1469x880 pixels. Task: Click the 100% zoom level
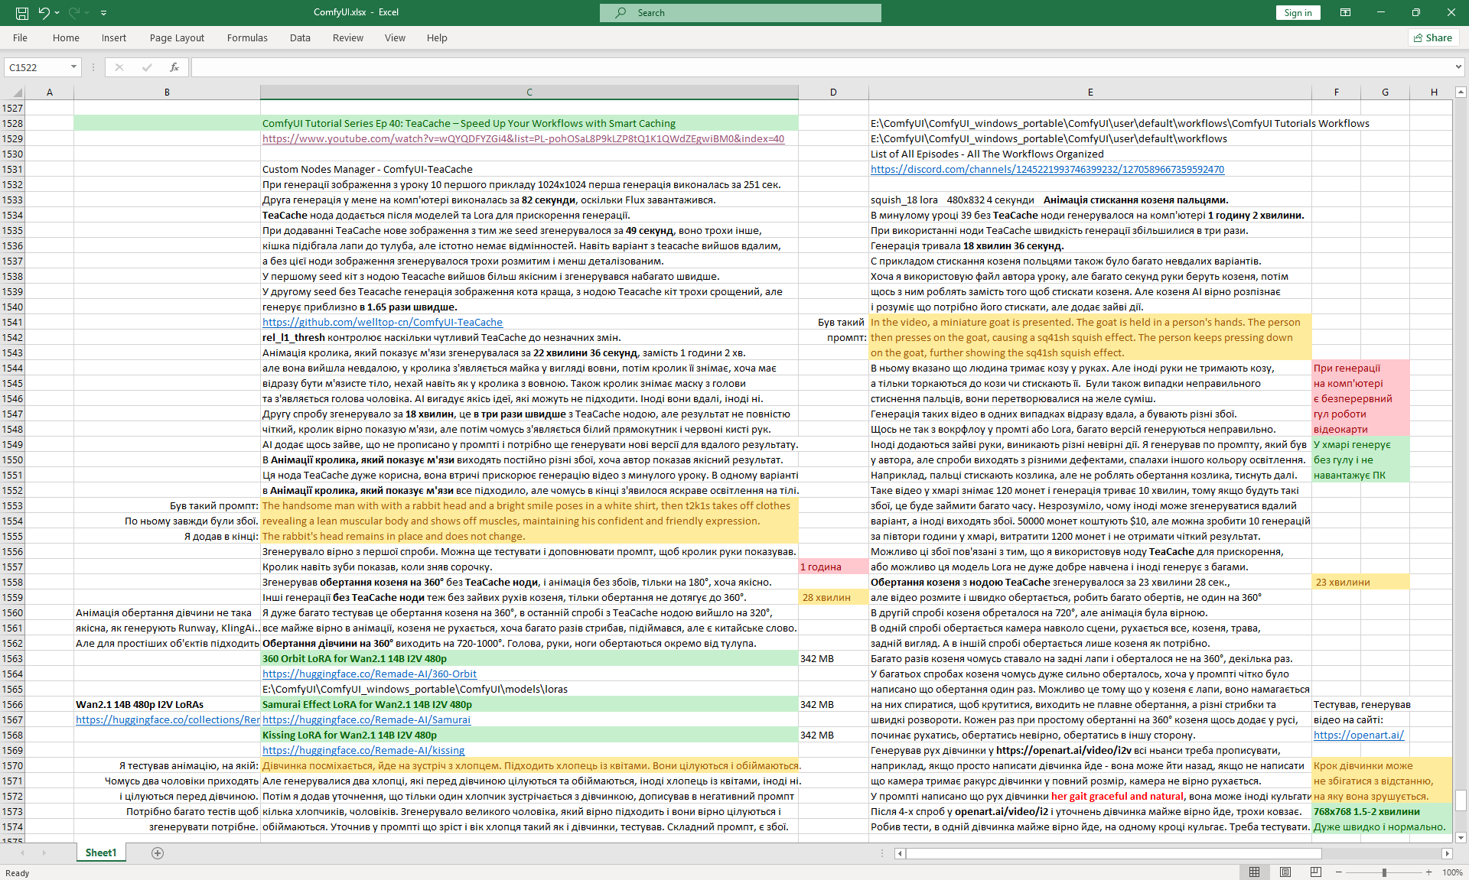1452,872
